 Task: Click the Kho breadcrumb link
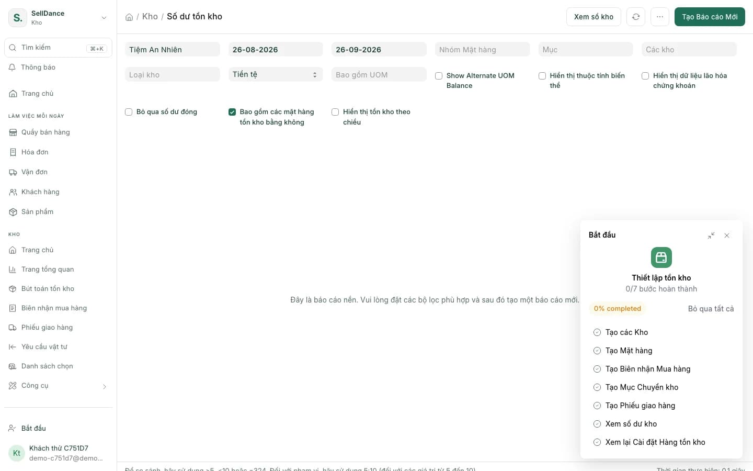[150, 17]
